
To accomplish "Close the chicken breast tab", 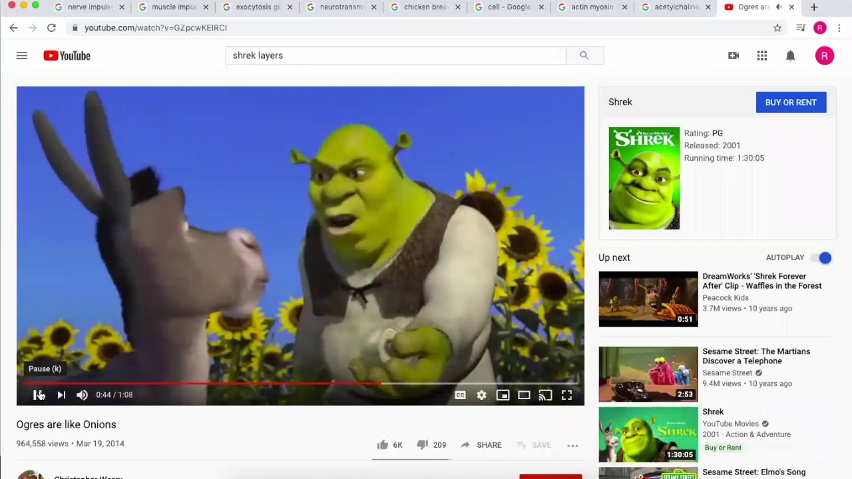I will click(x=457, y=7).
